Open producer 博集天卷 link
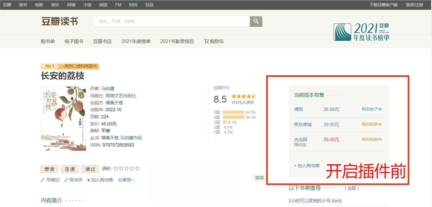Screen dimensions: 432x207 114,103
